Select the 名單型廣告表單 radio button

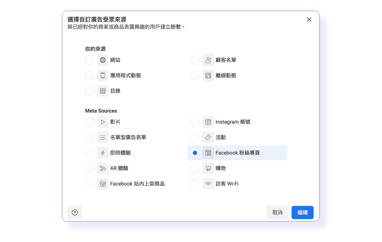click(x=89, y=137)
